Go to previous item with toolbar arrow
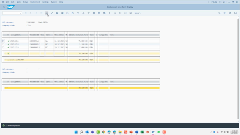Screen dimensions: 240x135 pyautogui.click(x=31, y=13)
